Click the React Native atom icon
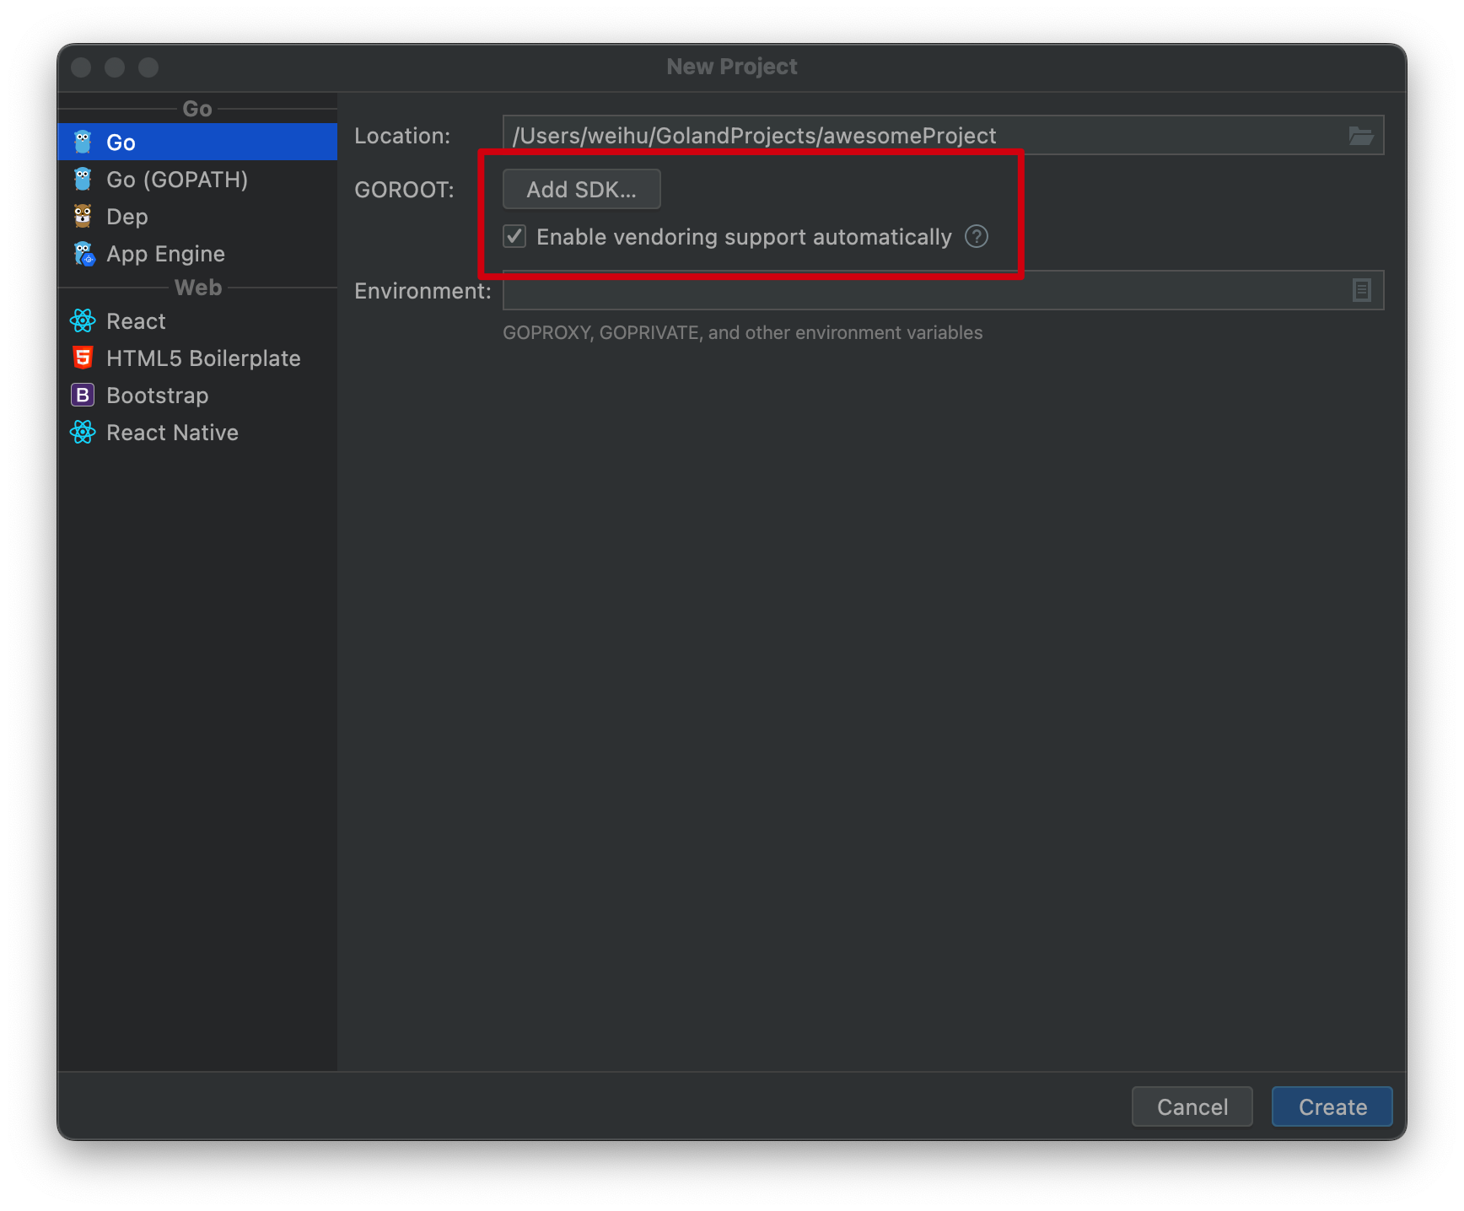 pos(83,432)
